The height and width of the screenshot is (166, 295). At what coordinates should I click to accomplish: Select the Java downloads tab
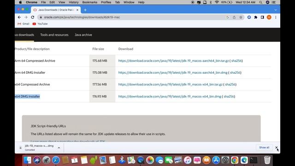pyautogui.click(x=24, y=35)
